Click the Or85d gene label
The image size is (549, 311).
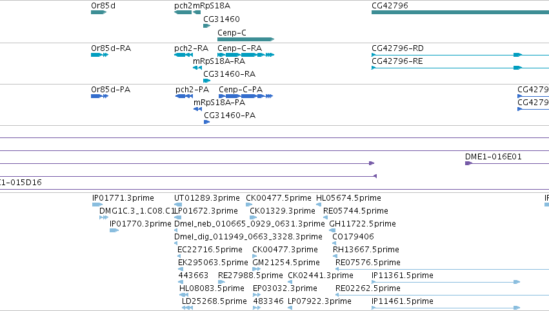pyautogui.click(x=103, y=6)
